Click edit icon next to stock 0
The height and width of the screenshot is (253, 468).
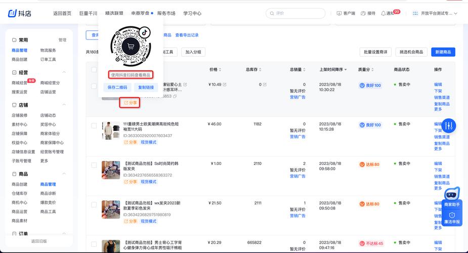pos(265,85)
